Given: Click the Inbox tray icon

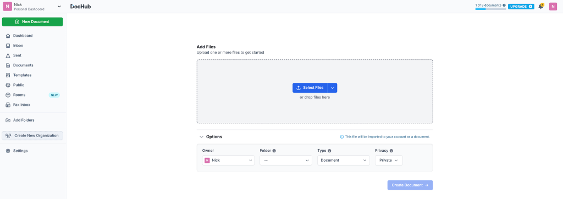Looking at the screenshot, I should click(x=8, y=46).
